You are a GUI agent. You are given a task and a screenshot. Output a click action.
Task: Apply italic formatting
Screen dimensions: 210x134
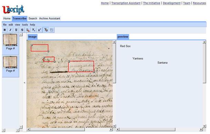10,30
